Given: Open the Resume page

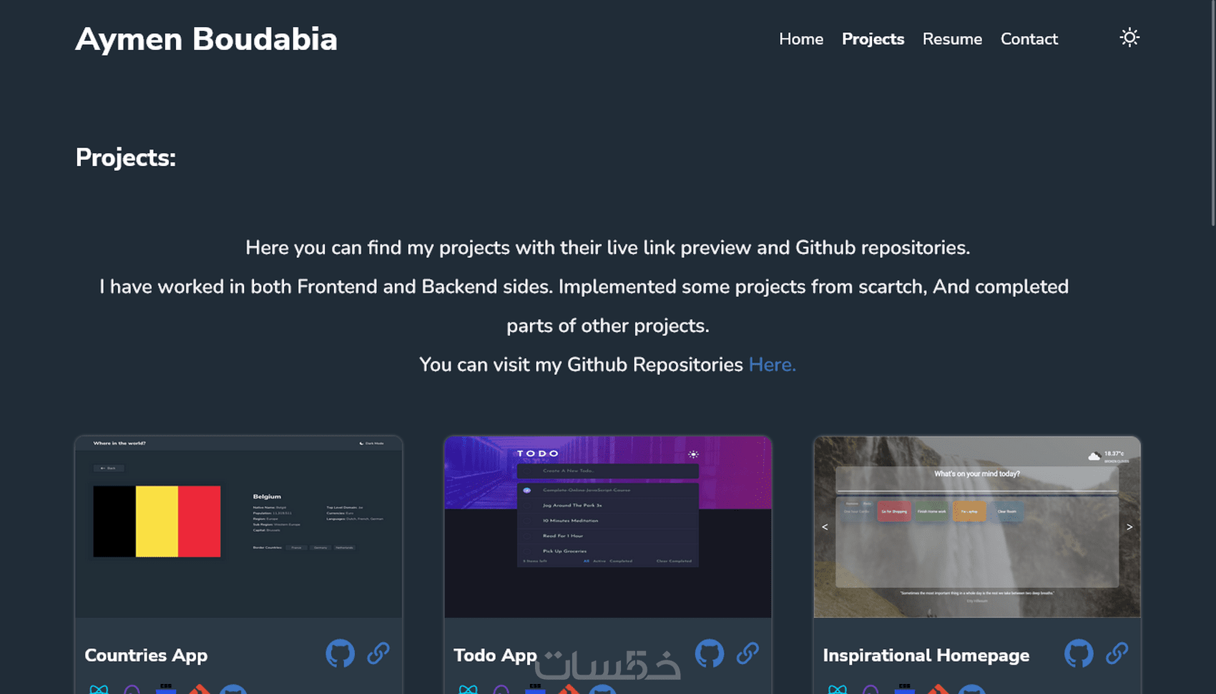Looking at the screenshot, I should (952, 39).
